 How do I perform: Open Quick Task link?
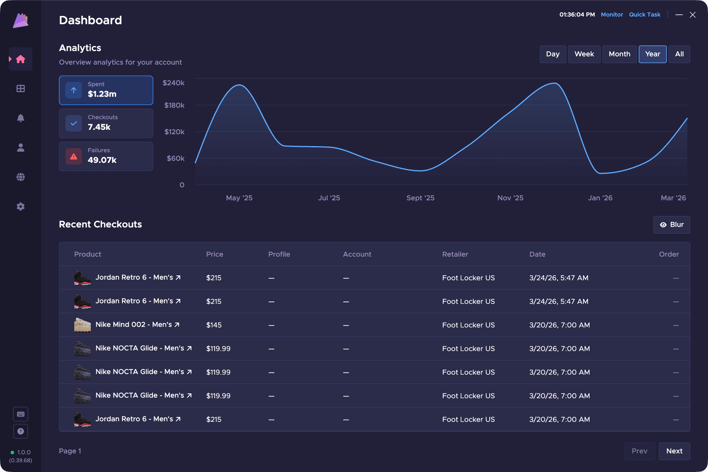[645, 15]
